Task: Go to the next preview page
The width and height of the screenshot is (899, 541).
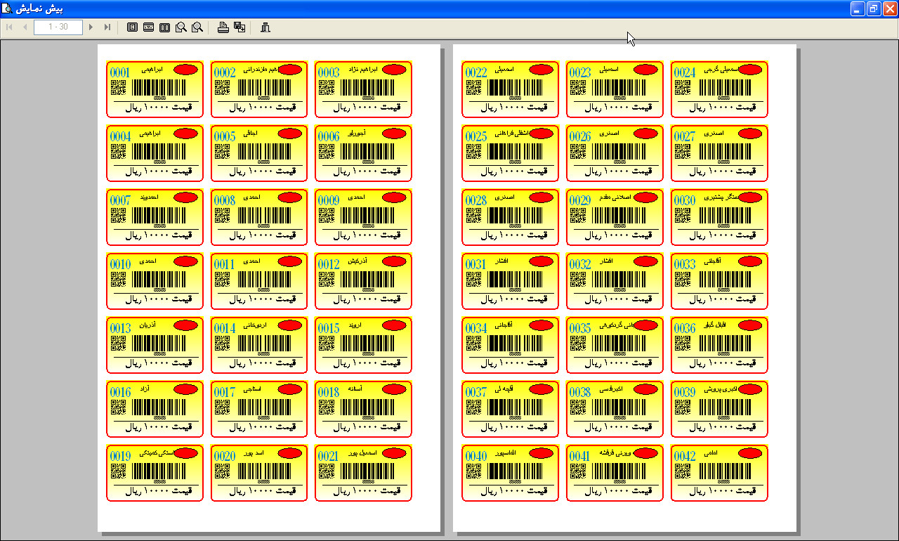Action: pyautogui.click(x=91, y=27)
